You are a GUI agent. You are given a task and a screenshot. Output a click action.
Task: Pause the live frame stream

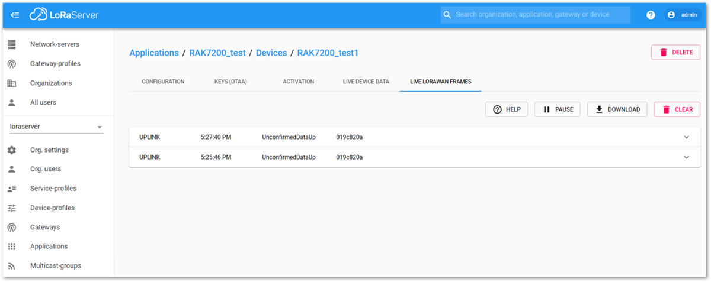coord(558,109)
